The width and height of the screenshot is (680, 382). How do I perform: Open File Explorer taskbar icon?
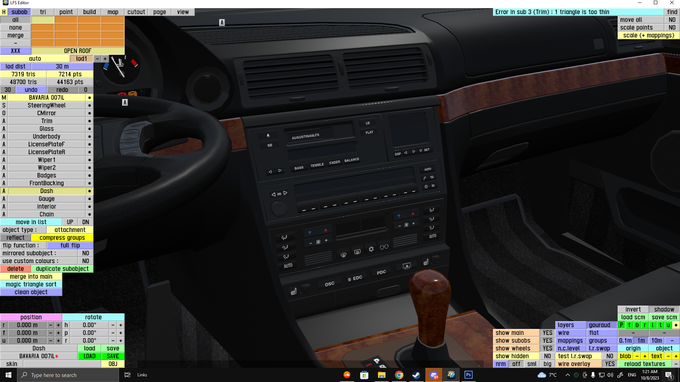(381, 375)
